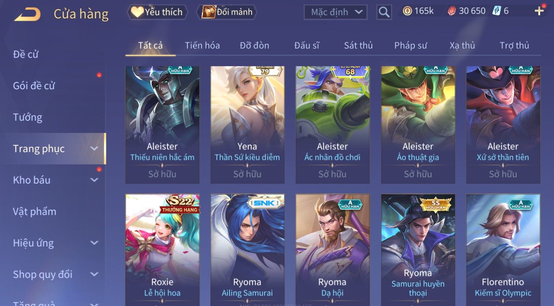Click the back arrow icon beside Cửa hàng
554x306 pixels.
tap(28, 14)
